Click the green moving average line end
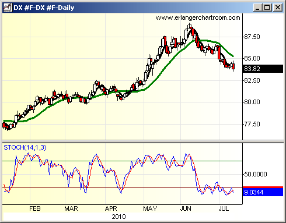286x223 pixels. 233,56
